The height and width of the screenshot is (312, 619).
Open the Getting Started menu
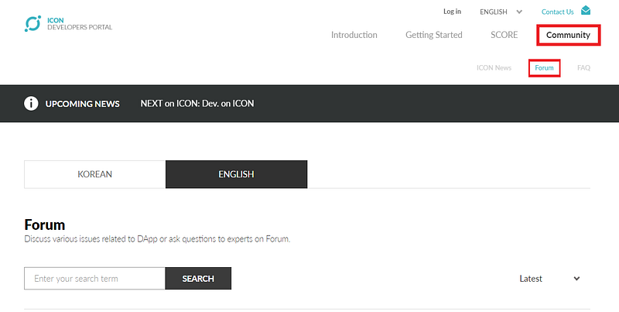pyautogui.click(x=434, y=35)
